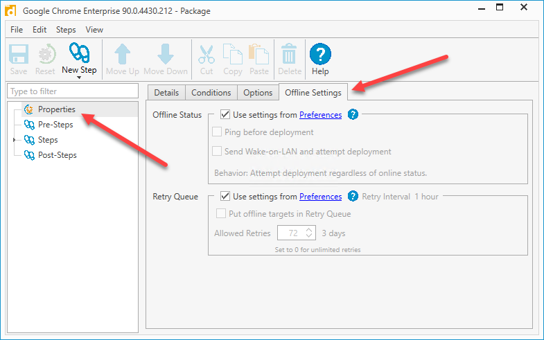Open the Steps menu
Image resolution: width=544 pixels, height=340 pixels.
pyautogui.click(x=66, y=30)
